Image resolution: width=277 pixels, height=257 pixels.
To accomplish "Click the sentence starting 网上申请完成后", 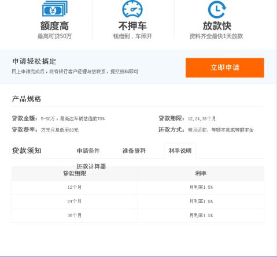I will tap(75, 72).
